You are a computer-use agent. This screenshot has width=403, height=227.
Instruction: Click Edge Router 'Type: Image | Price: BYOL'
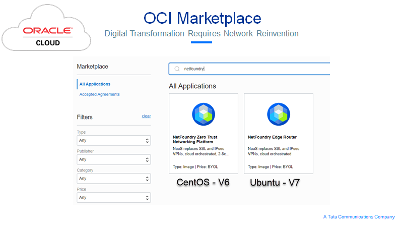click(x=271, y=167)
